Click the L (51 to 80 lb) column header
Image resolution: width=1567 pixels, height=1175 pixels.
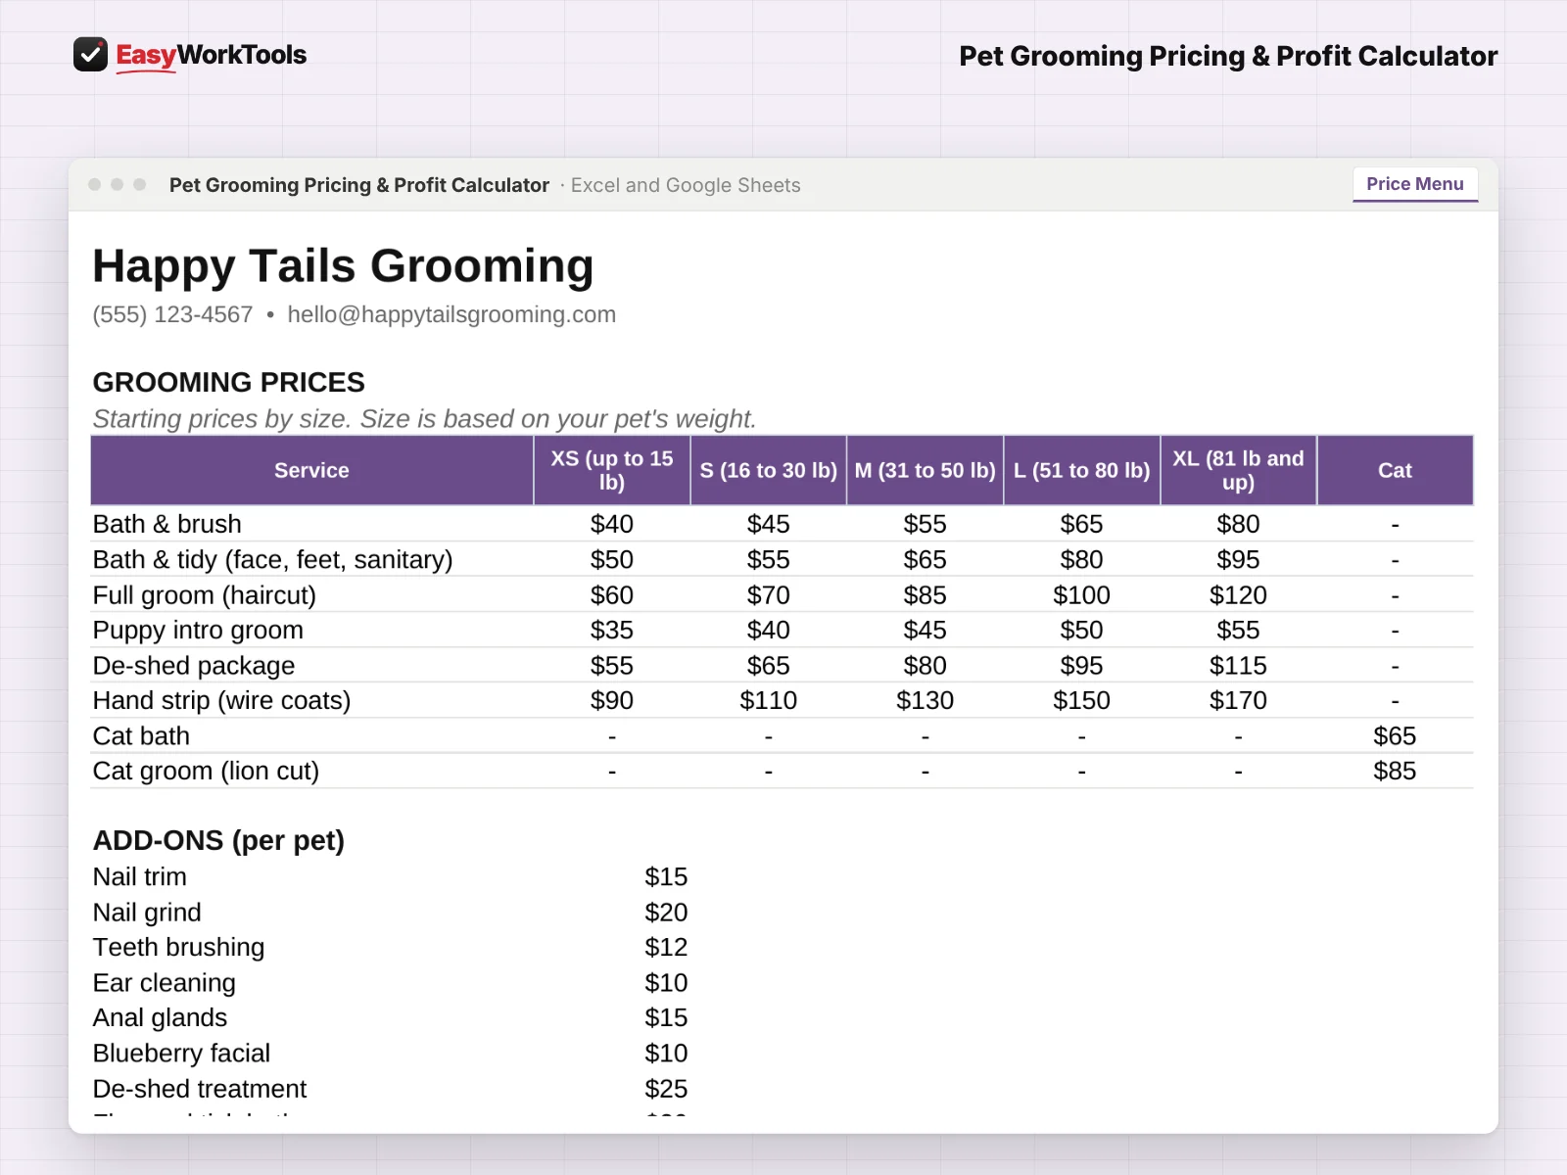(x=1082, y=470)
